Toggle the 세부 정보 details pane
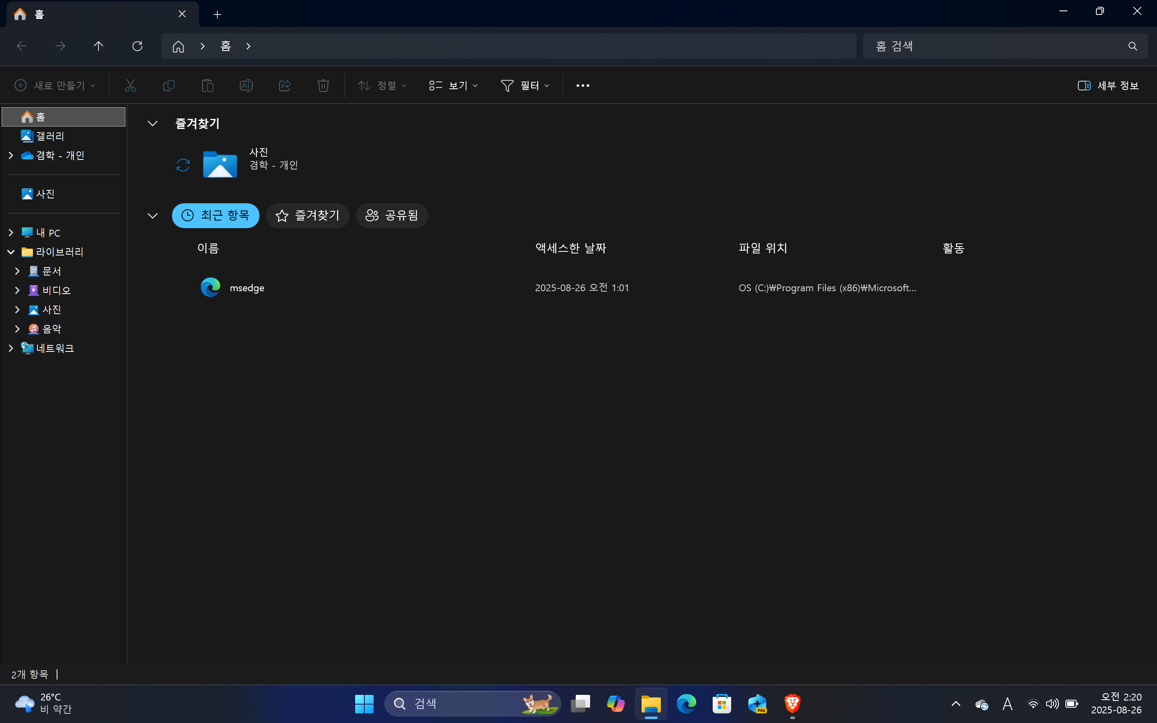Viewport: 1157px width, 723px height. point(1108,86)
